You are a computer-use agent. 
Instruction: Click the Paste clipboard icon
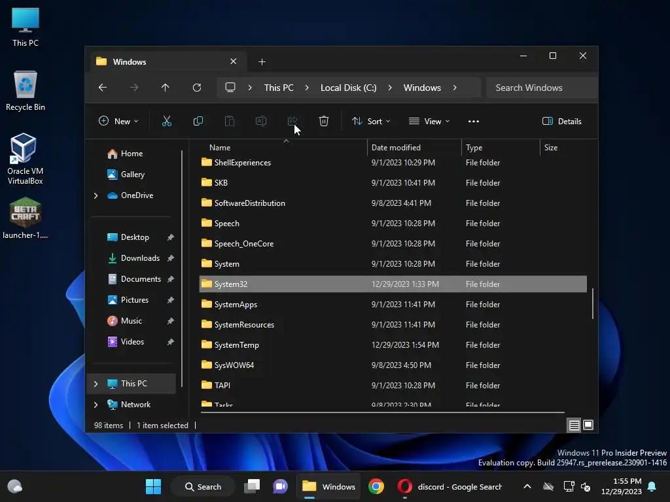230,121
